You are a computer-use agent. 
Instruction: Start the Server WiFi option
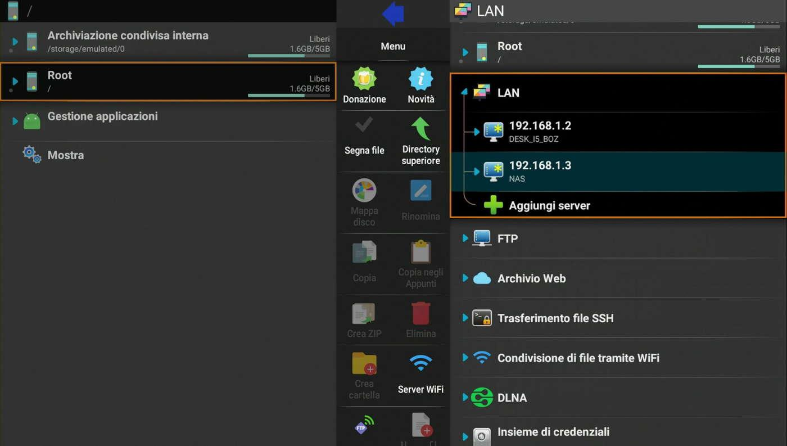[x=420, y=373]
